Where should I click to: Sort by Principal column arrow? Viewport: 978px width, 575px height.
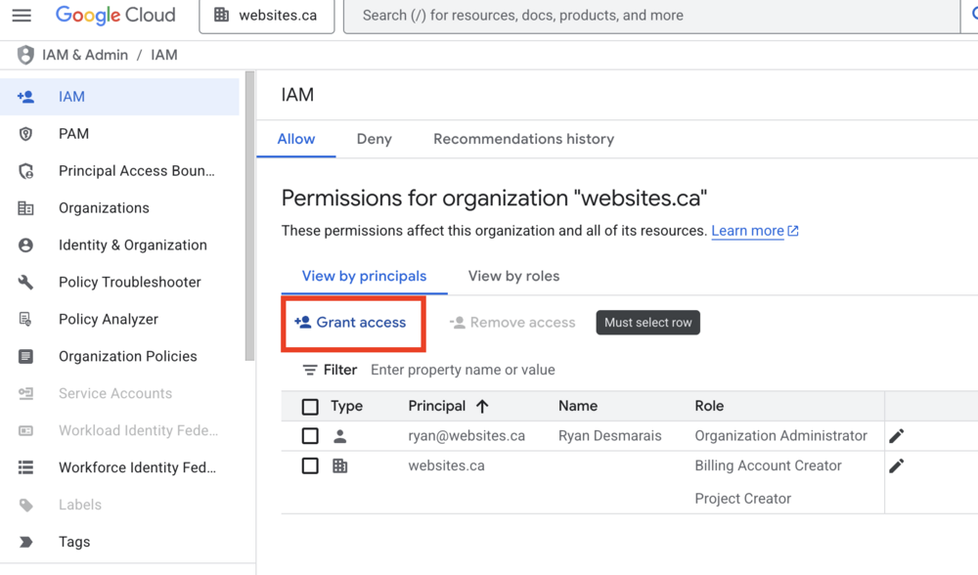[x=482, y=407]
